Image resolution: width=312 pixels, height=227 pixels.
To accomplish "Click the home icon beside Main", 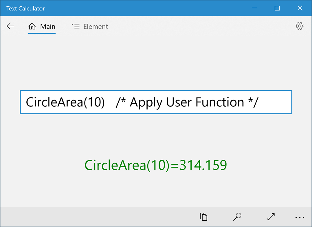I will pos(32,26).
